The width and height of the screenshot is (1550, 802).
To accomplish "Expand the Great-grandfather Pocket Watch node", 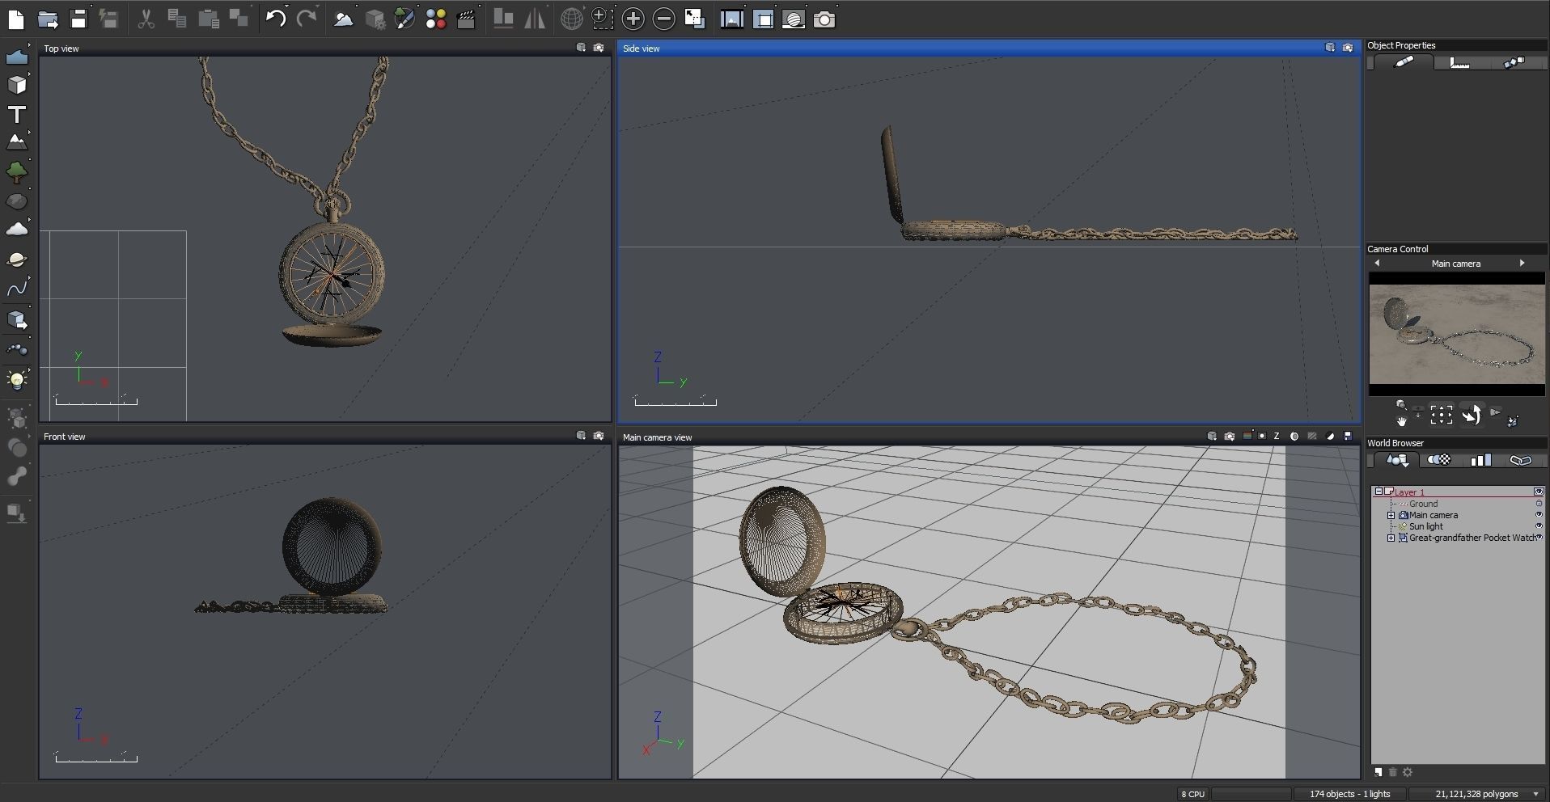I will pyautogui.click(x=1391, y=538).
